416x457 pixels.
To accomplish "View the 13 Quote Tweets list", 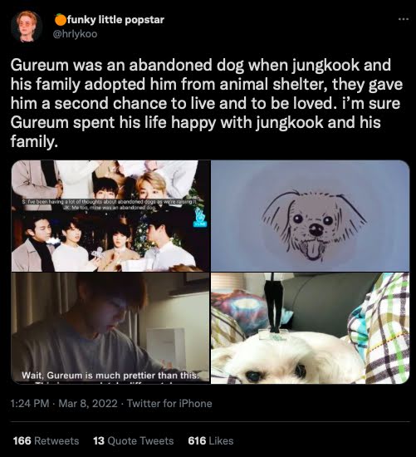I will (x=134, y=440).
